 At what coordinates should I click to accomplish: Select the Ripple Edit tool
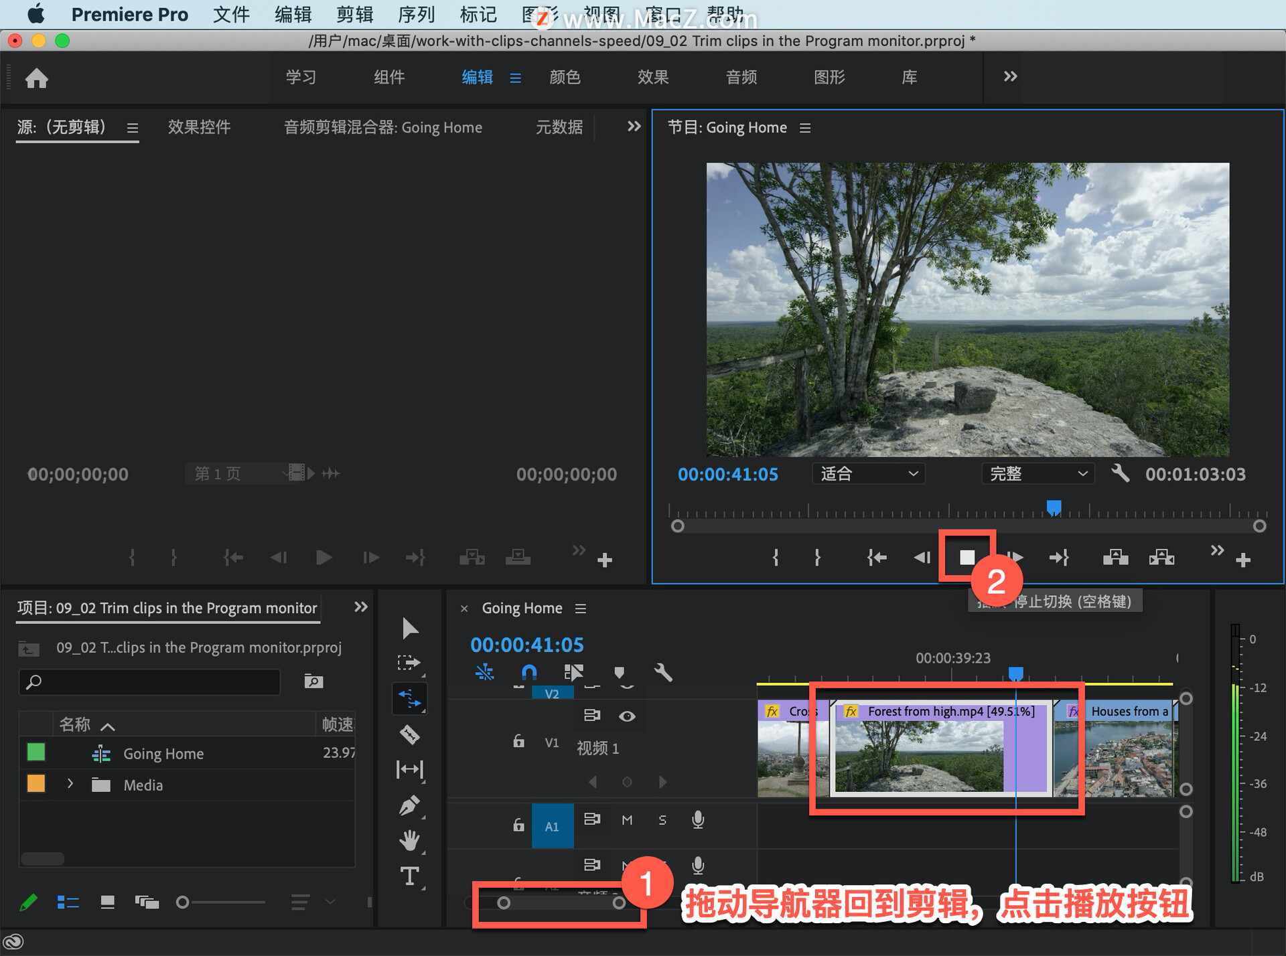tap(409, 699)
